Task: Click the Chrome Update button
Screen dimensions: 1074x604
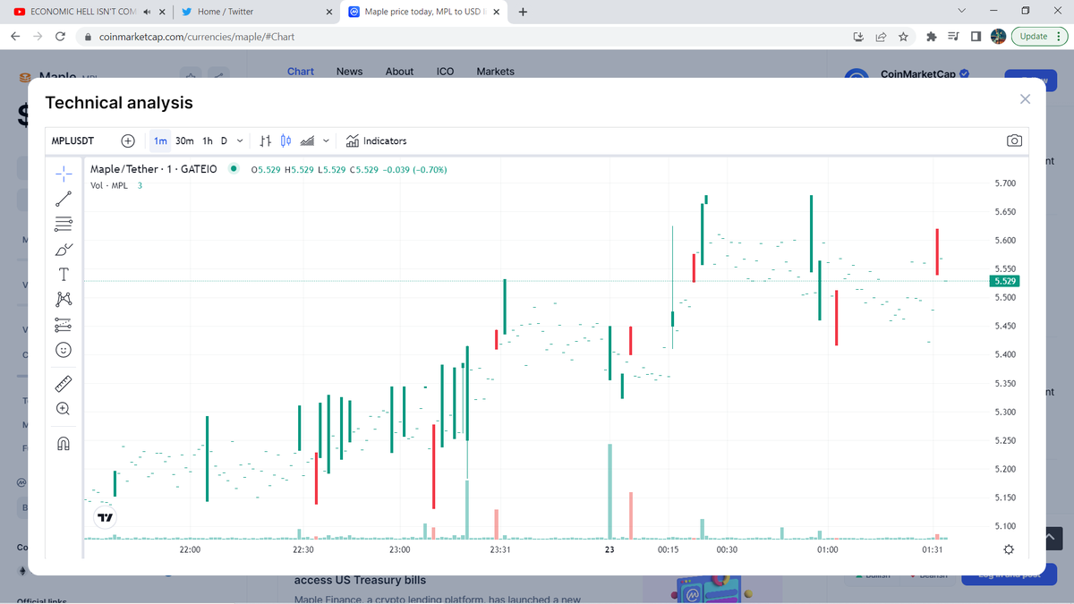Action: (1039, 37)
